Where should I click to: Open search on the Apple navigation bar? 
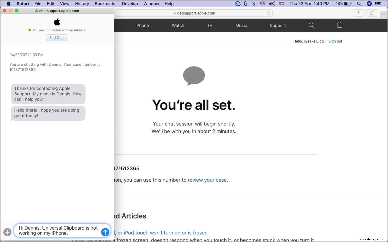point(311,25)
